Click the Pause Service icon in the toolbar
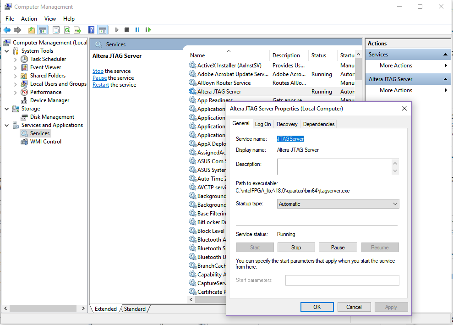Image resolution: width=453 pixels, height=325 pixels. tap(137, 30)
